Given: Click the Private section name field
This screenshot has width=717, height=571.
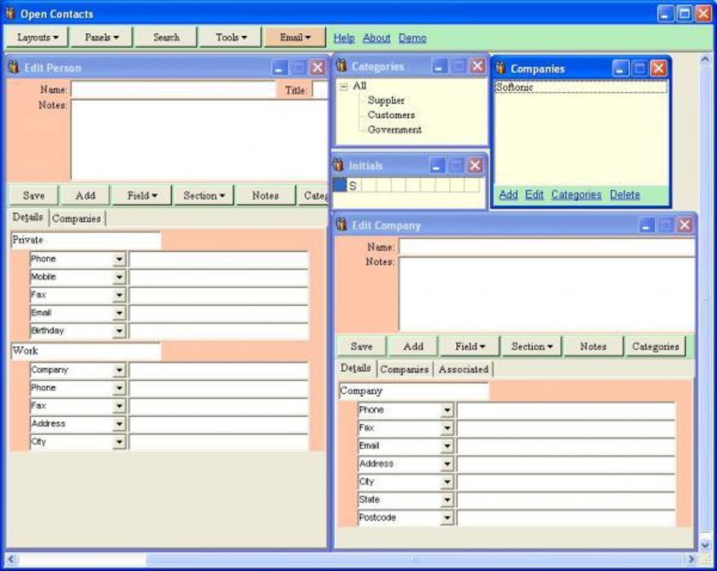Looking at the screenshot, I should point(86,240).
